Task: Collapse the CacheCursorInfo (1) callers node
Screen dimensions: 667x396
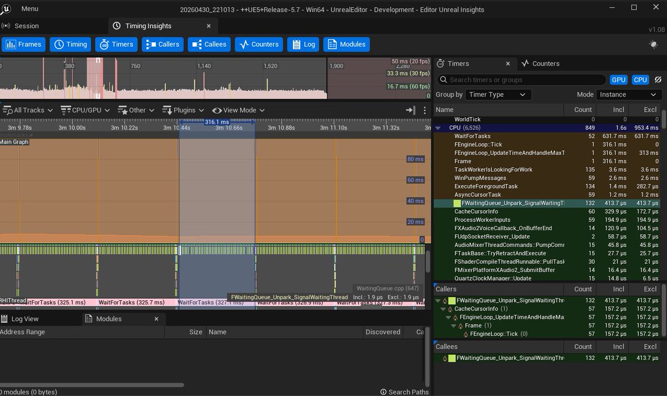Action: (443, 309)
